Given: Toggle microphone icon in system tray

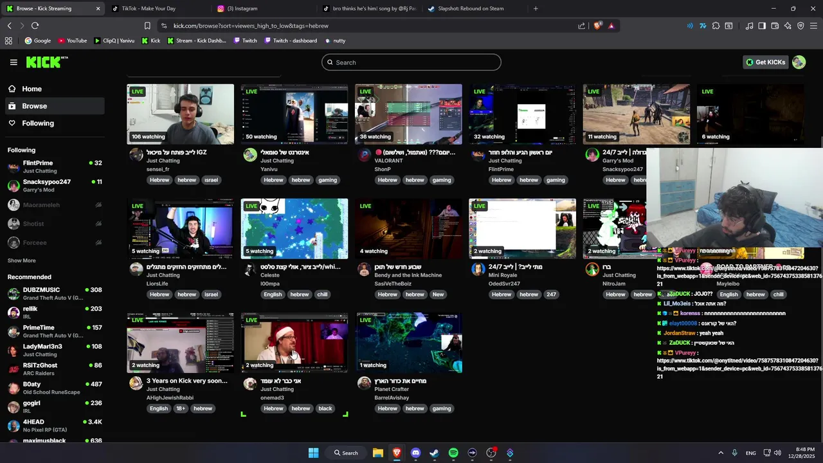Looking at the screenshot, I should point(734,453).
